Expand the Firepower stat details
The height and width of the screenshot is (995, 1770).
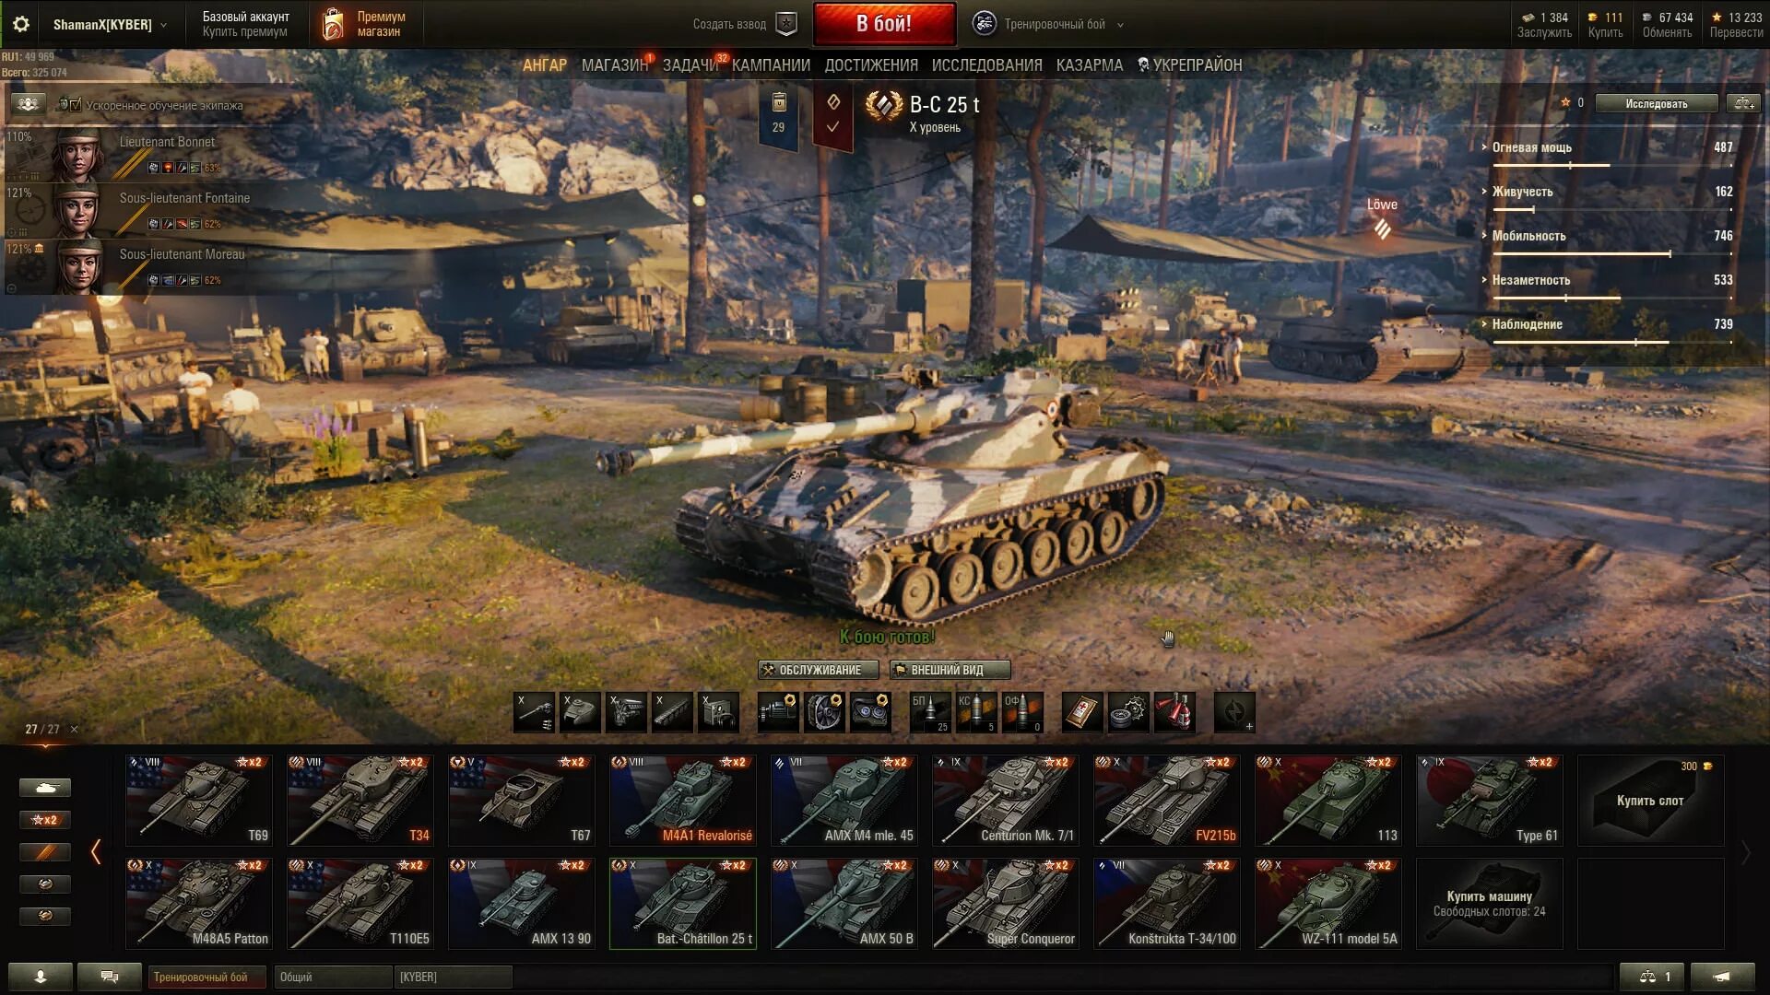tap(1532, 147)
